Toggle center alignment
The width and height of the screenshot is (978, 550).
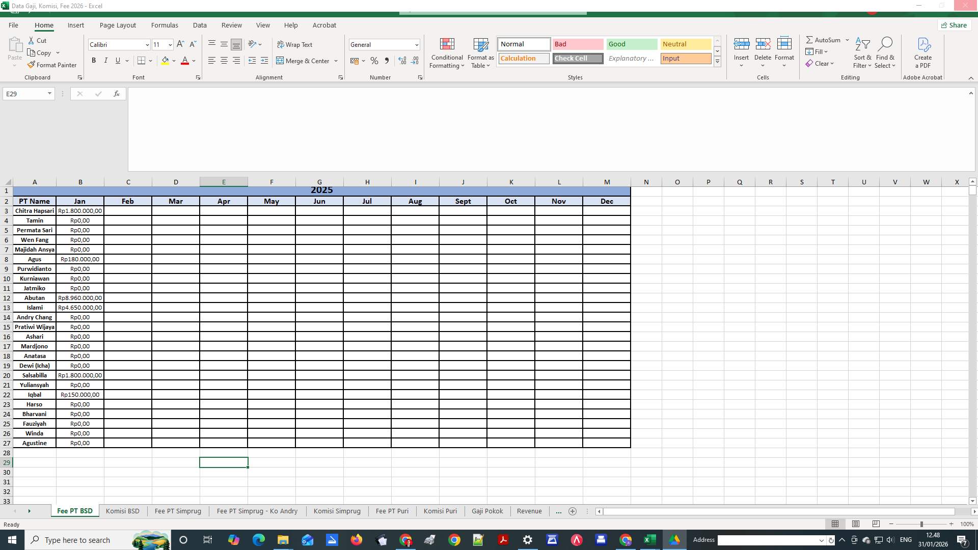[x=224, y=61]
